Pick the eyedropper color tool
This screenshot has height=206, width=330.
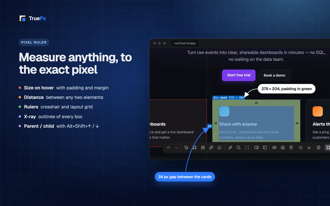[x=230, y=148]
